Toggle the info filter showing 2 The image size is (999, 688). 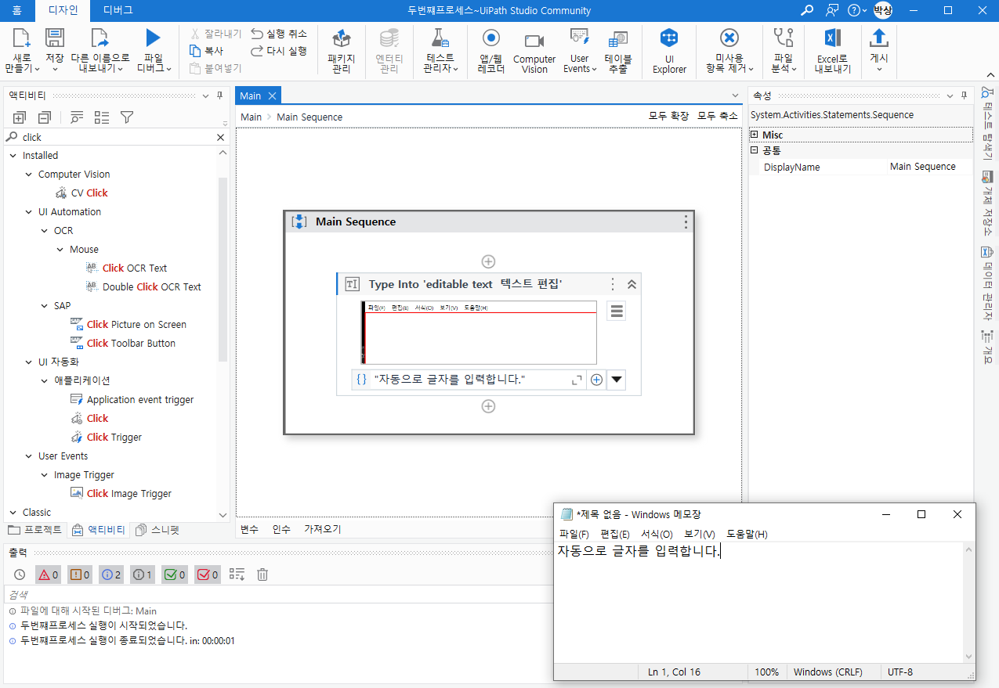[111, 575]
